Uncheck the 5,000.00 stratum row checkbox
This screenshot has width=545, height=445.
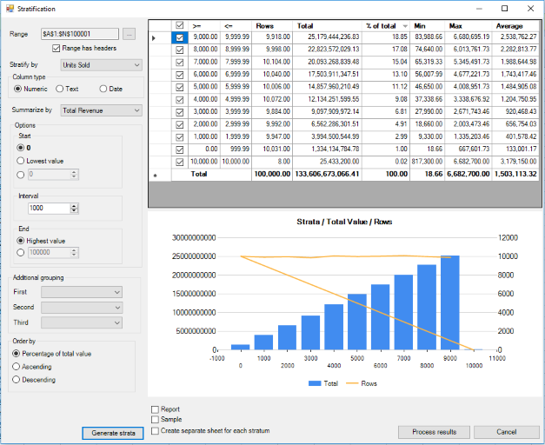coord(180,87)
